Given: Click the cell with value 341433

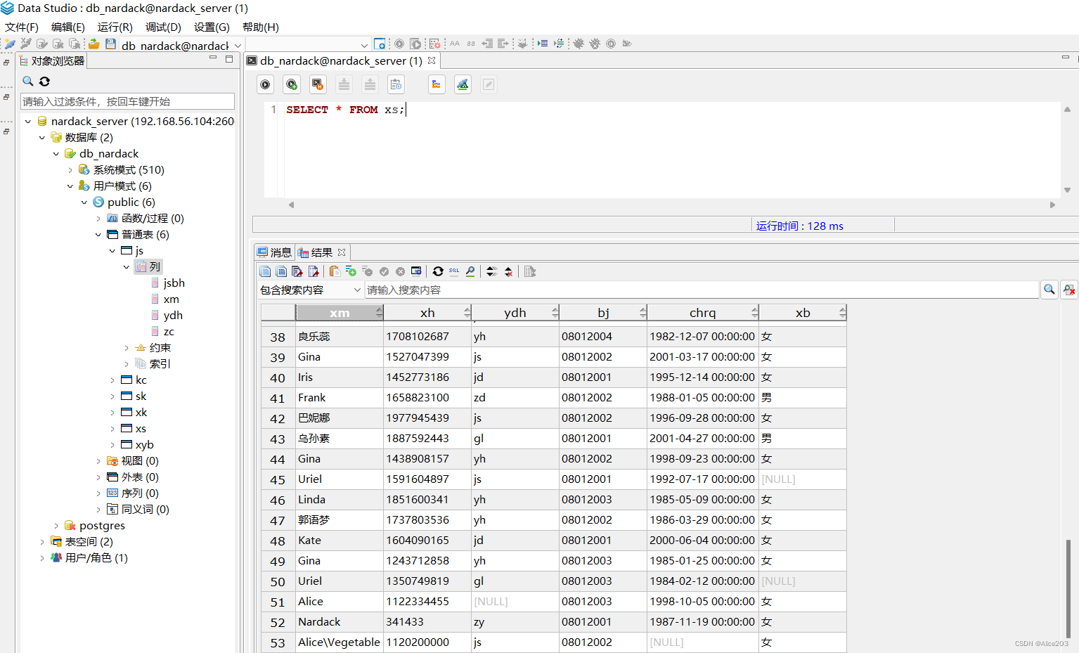Looking at the screenshot, I should pos(427,622).
